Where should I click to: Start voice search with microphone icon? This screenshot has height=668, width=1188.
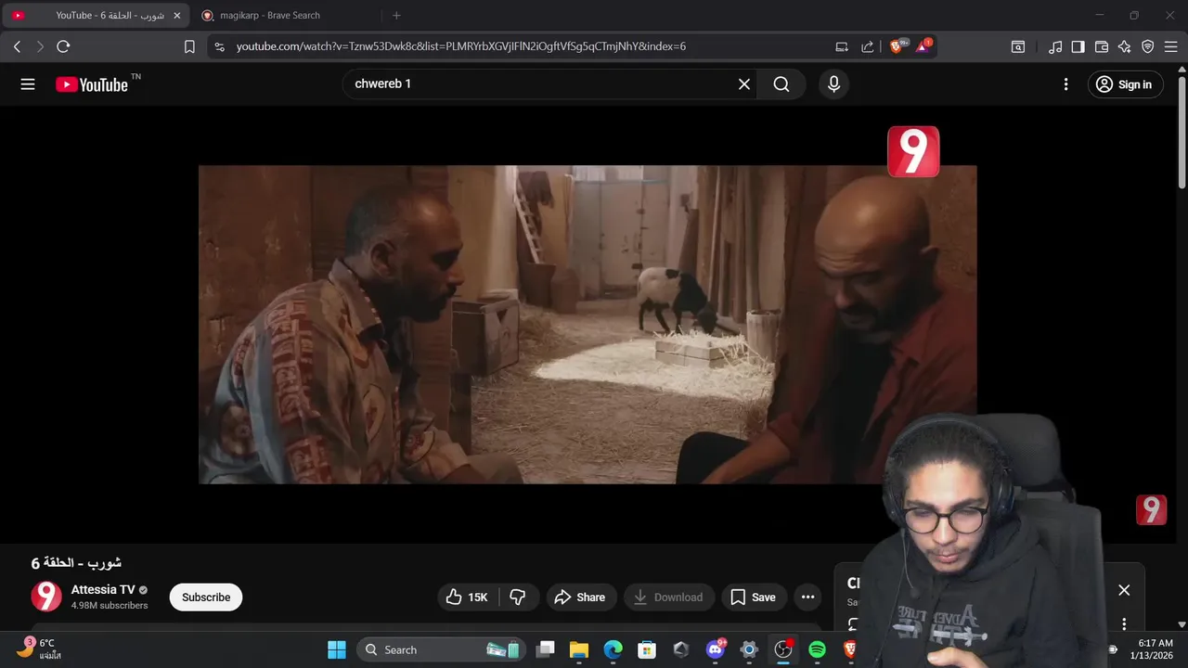[833, 84]
